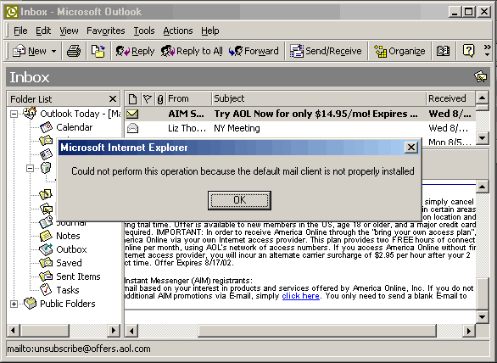497x363 pixels.
Task: Sort by the From column header
Action: click(x=188, y=98)
